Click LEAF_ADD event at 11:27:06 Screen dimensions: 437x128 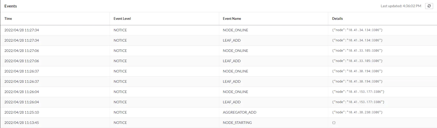[x=232, y=61]
